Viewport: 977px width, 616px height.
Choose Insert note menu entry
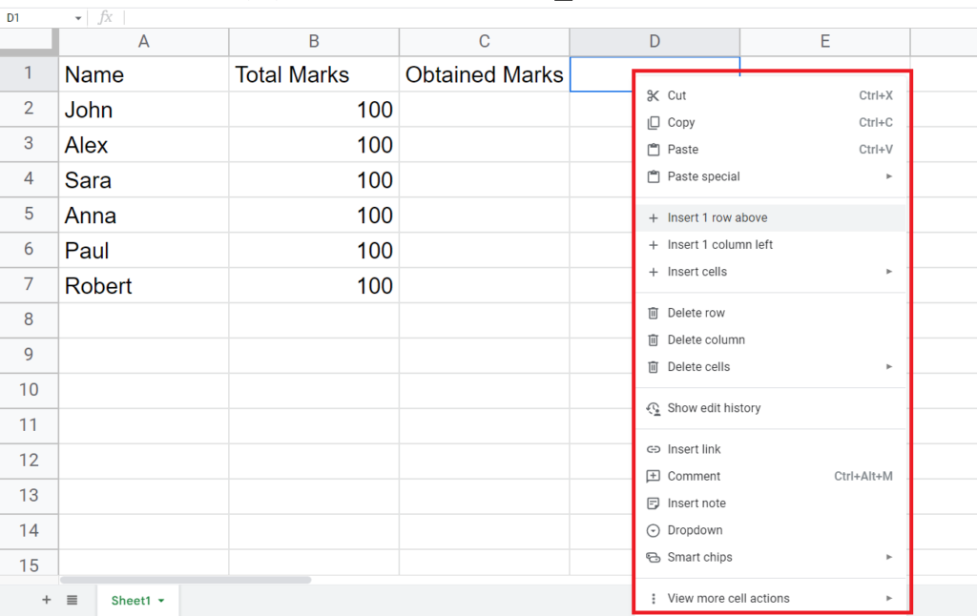tap(771, 503)
